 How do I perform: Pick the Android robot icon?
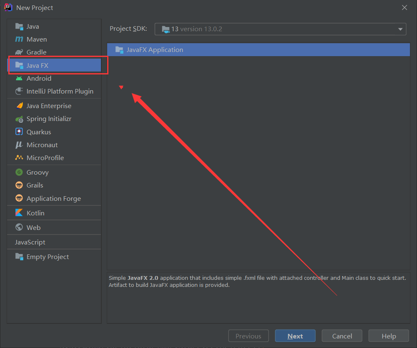point(19,78)
